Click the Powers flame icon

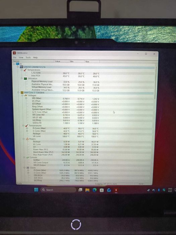pyautogui.click(x=27, y=139)
